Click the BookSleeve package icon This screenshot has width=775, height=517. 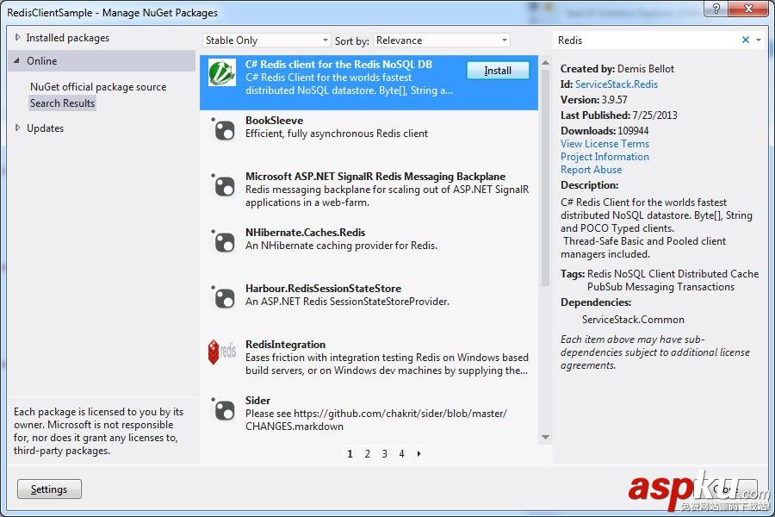click(223, 129)
